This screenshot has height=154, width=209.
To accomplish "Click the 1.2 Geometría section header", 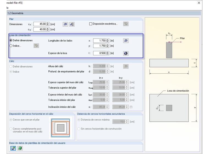I will point(104,13).
